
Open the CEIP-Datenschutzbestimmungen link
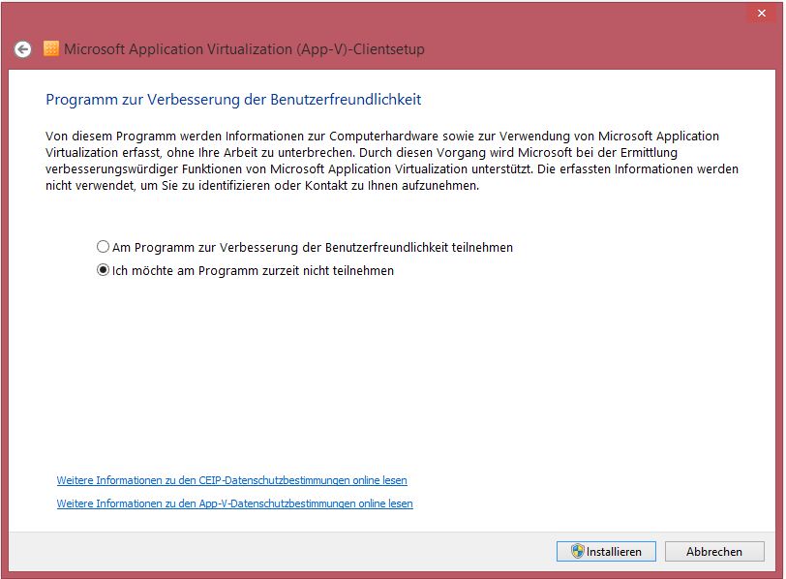point(227,480)
